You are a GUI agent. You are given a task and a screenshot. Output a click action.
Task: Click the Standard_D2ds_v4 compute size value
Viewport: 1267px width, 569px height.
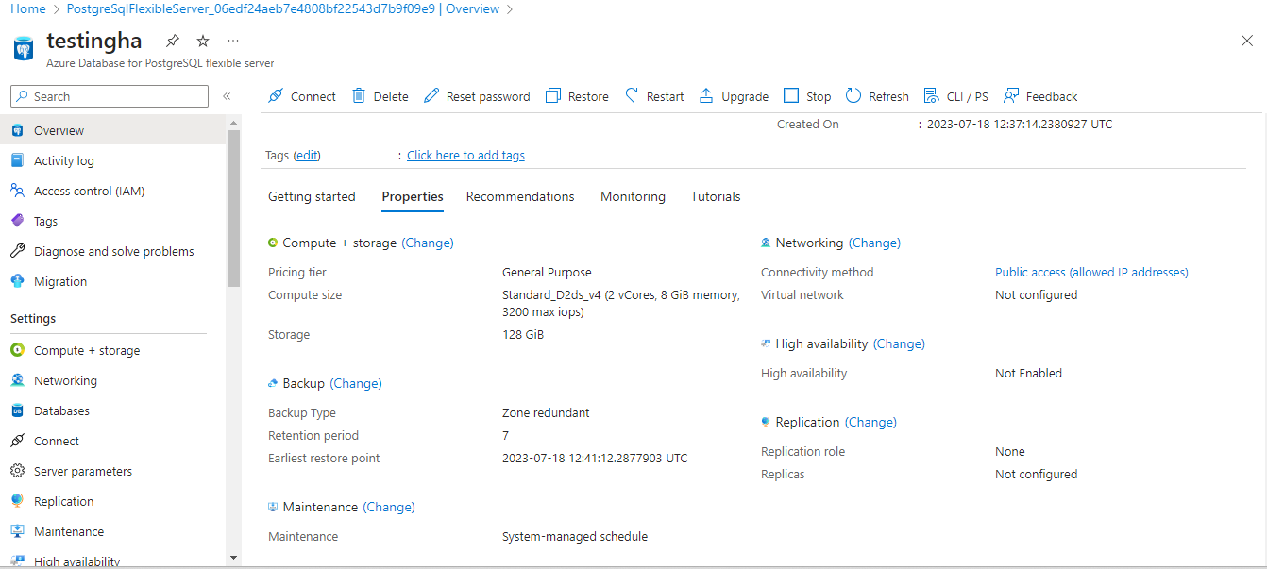tap(621, 303)
